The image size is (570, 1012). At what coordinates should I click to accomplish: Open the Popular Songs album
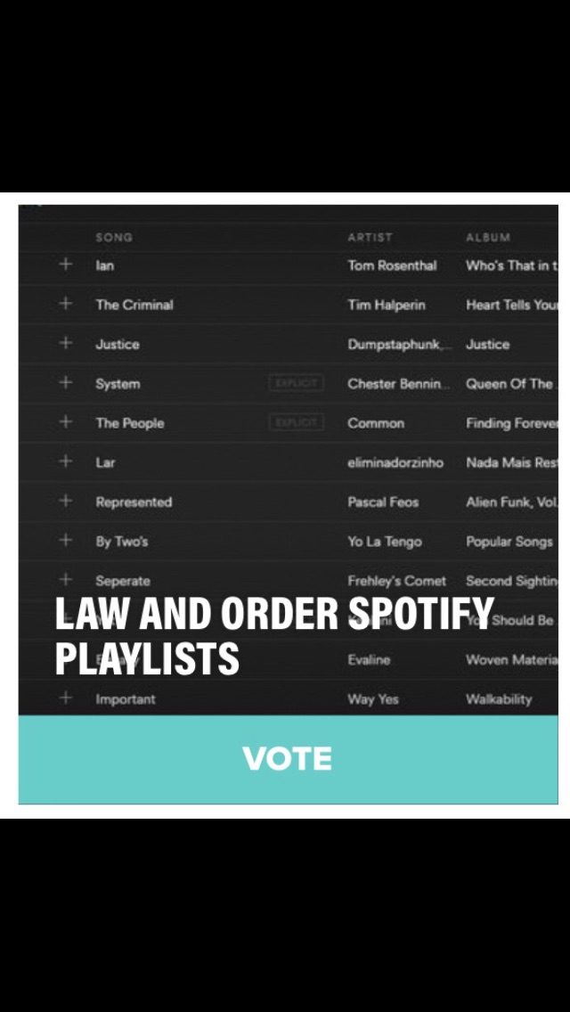coord(509,542)
